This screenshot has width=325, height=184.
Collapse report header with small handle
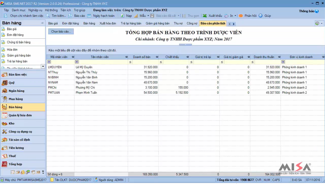(185, 44)
